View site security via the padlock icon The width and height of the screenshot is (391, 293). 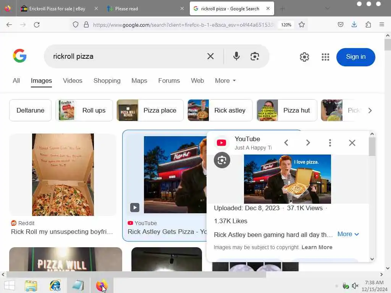(86, 24)
